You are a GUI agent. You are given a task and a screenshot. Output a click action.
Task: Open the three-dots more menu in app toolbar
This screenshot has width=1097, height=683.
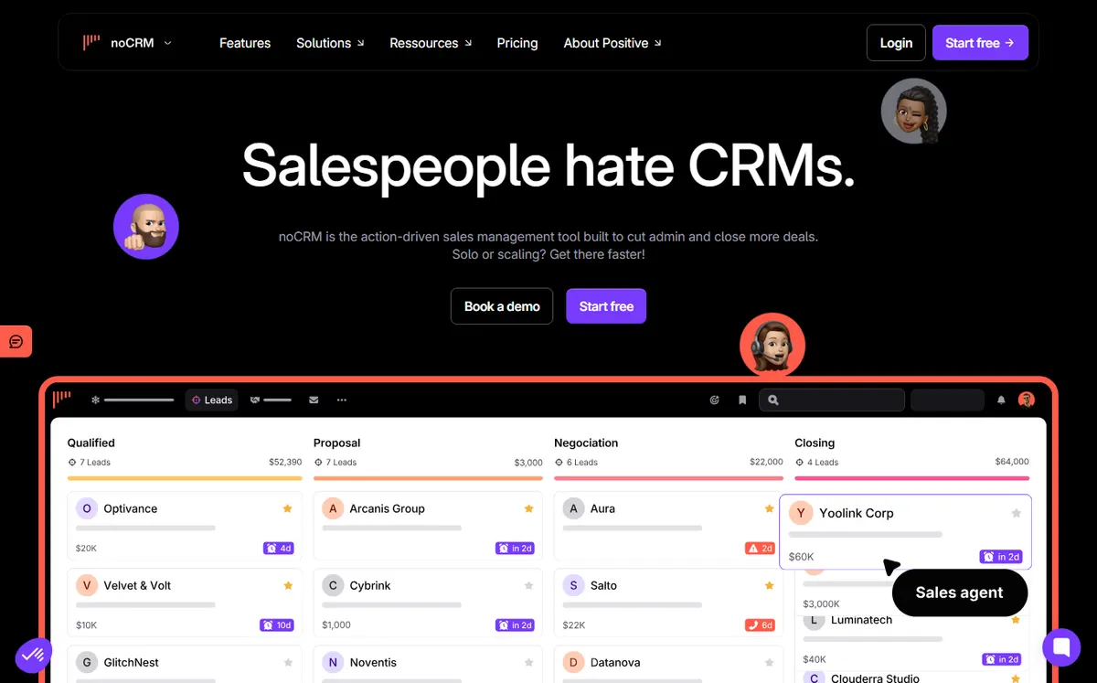342,400
